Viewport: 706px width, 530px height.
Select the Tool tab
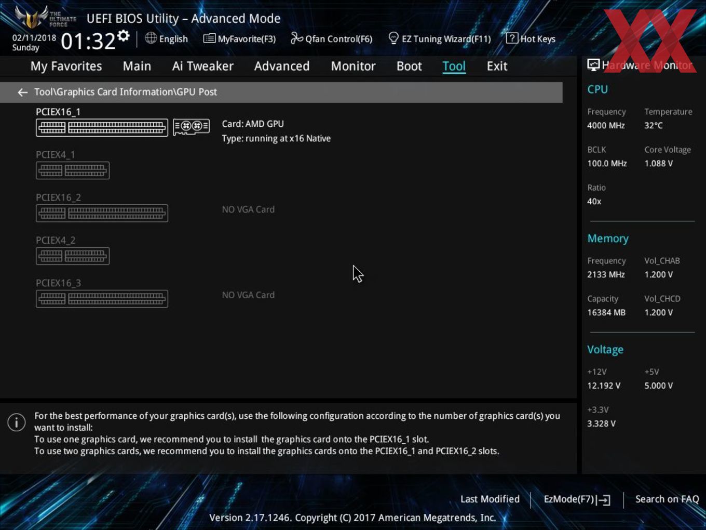coord(454,66)
